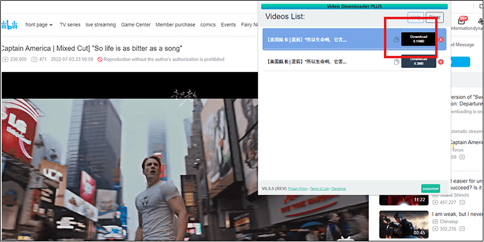484x242 pixels.
Task: Remove the second video with red X
Action: tap(441, 62)
